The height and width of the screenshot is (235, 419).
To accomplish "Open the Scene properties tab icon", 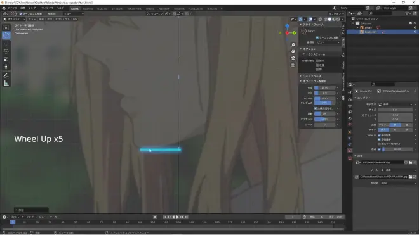I will pyautogui.click(x=350, y=118).
